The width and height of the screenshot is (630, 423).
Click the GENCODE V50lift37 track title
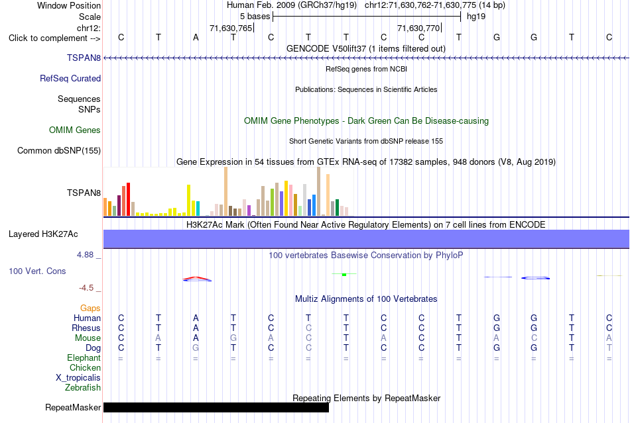click(x=365, y=48)
